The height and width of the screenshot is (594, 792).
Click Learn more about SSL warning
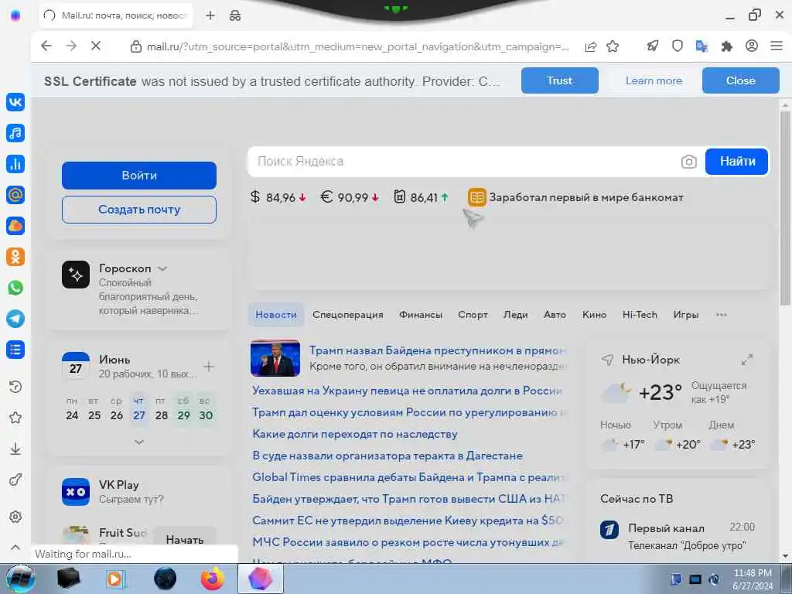[x=654, y=80]
